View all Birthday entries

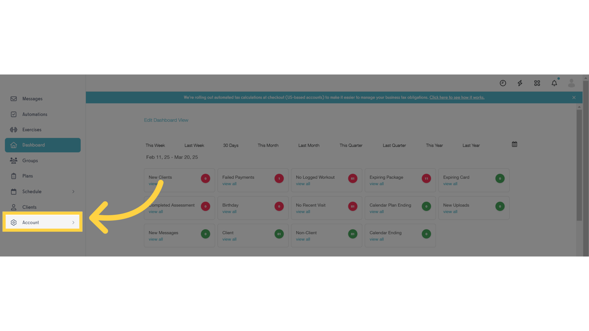229,212
